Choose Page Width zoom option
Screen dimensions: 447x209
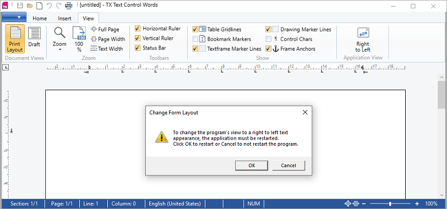point(108,39)
